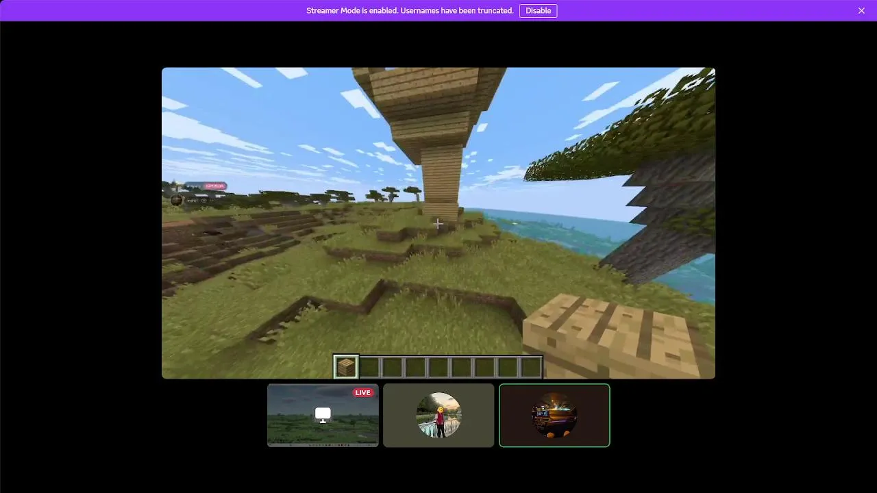Select the highlighted participant tile with dark avatar
Screen dimensions: 877x493
point(554,415)
